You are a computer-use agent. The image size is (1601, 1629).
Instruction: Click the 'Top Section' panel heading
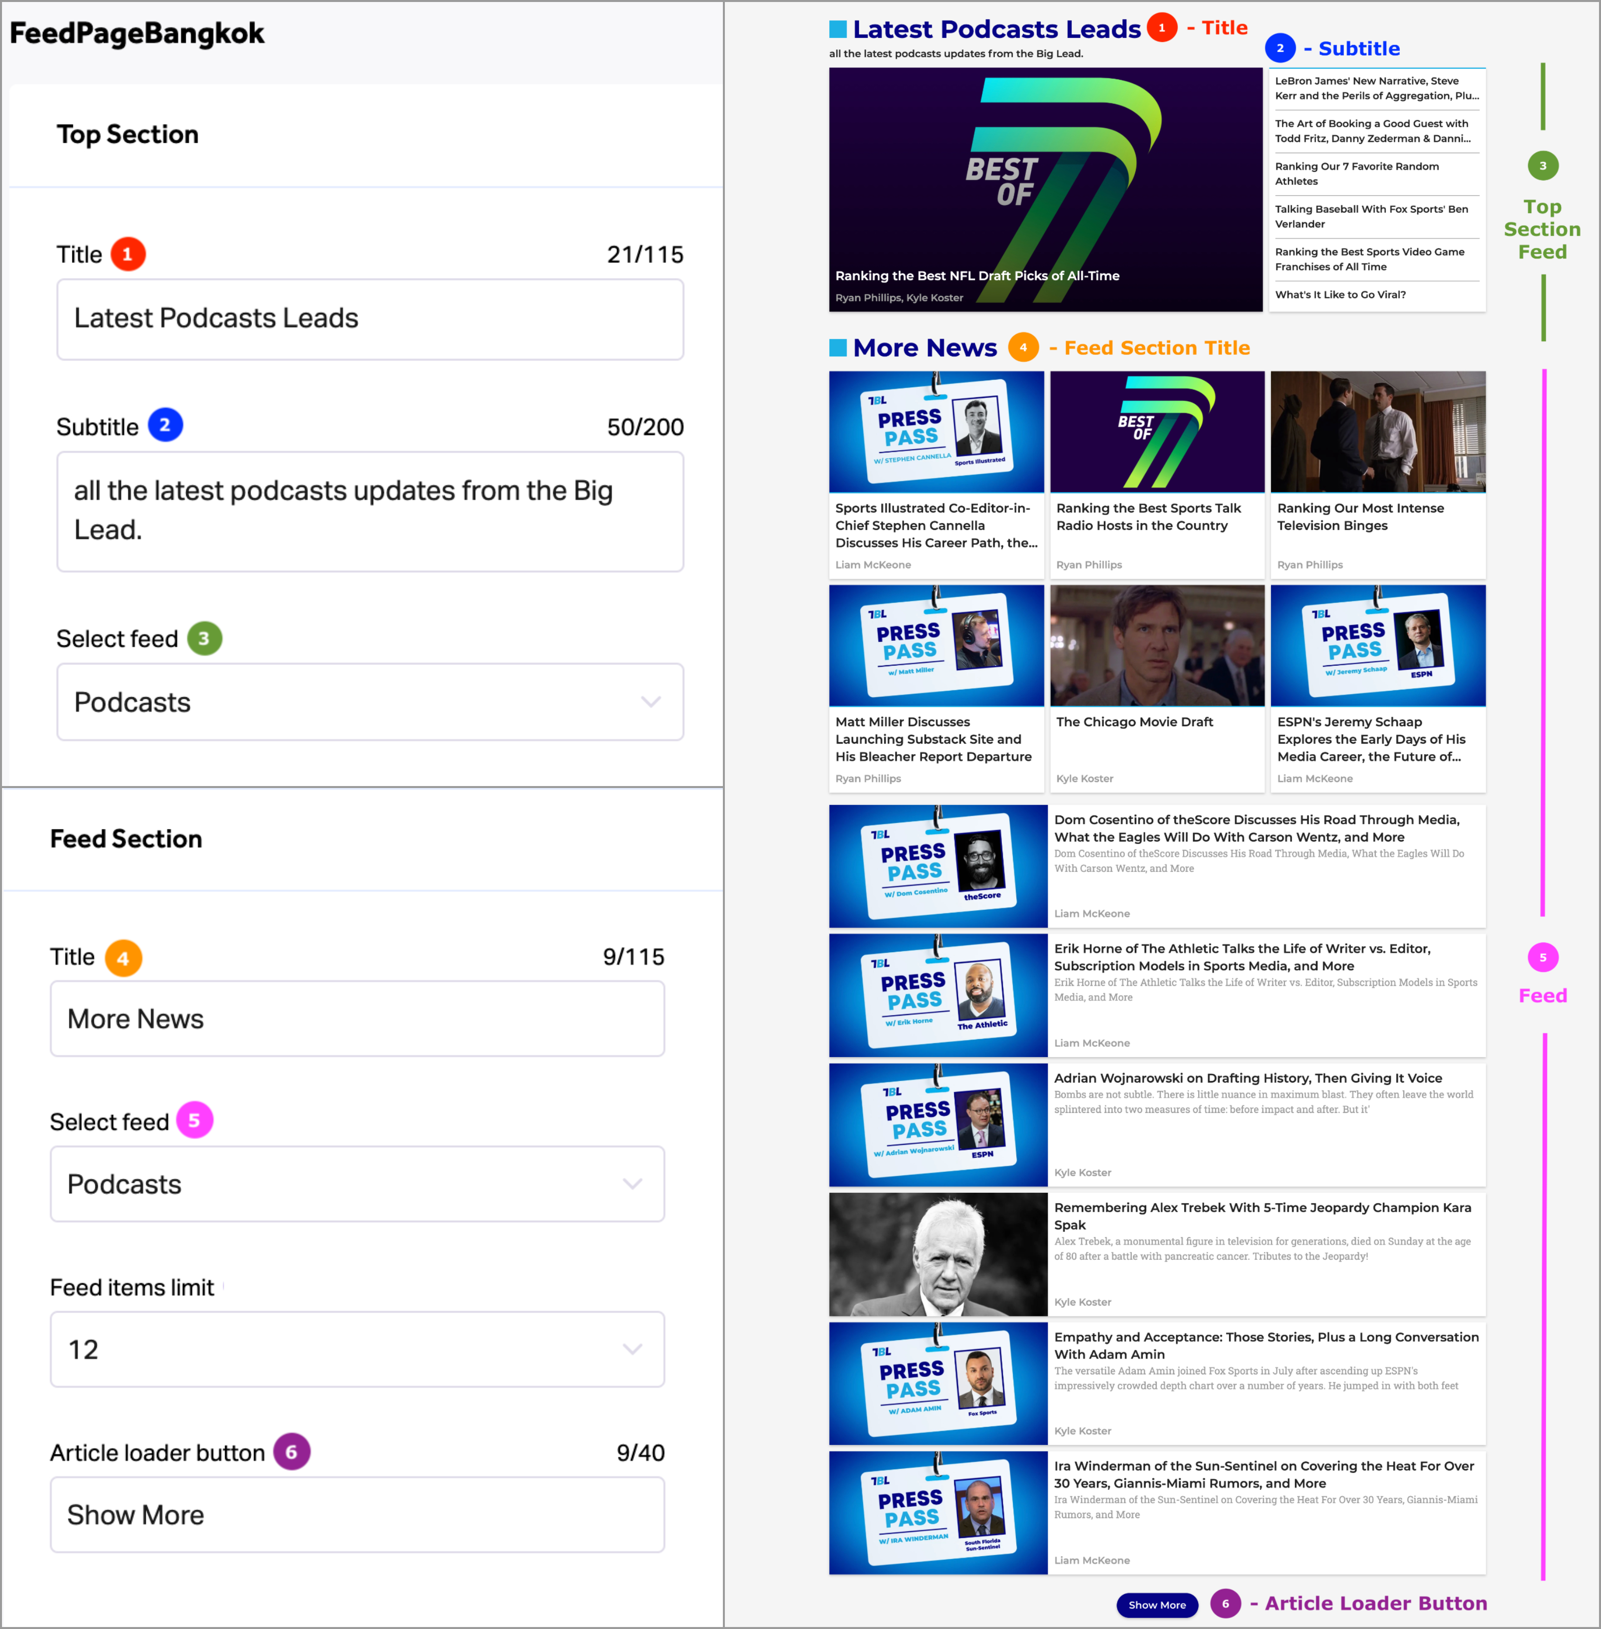128,134
